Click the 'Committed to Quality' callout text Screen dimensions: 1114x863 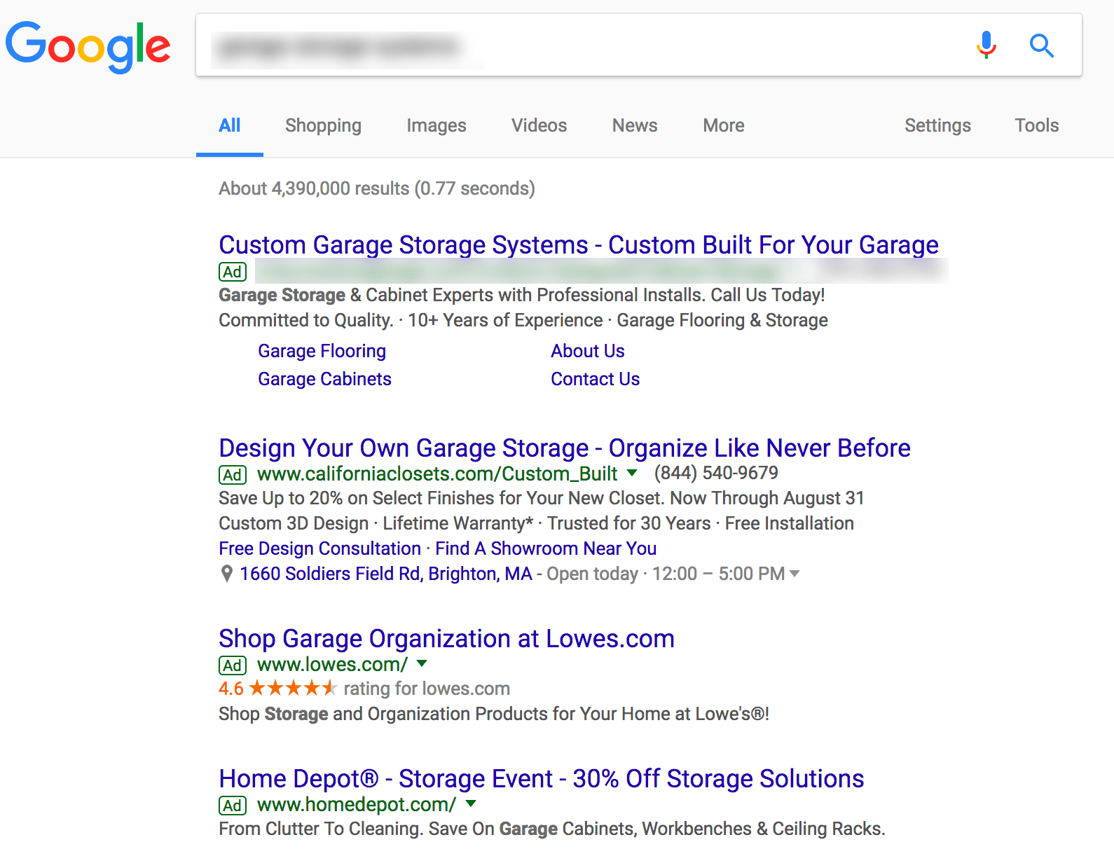click(x=523, y=320)
